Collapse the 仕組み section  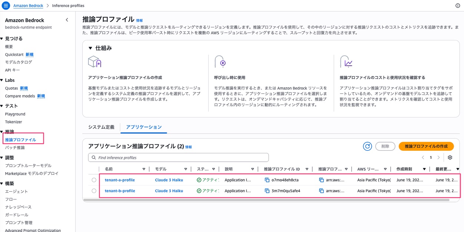[90, 48]
